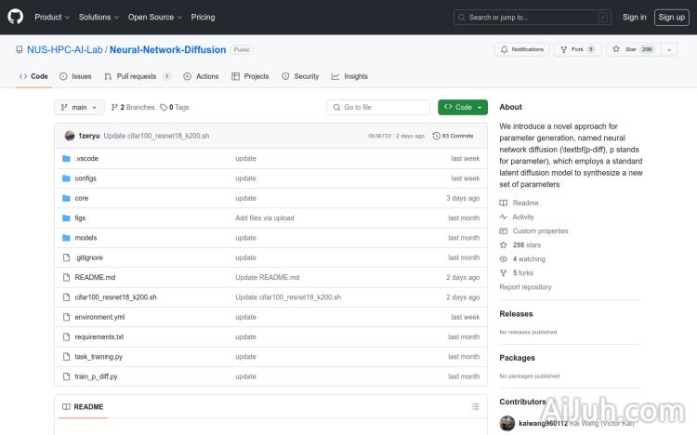The image size is (697, 435).
Task: Switch to the Issues tab
Action: (75, 76)
